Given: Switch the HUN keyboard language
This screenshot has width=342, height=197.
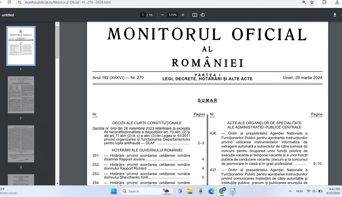Looking at the screenshot, I should point(300,191).
